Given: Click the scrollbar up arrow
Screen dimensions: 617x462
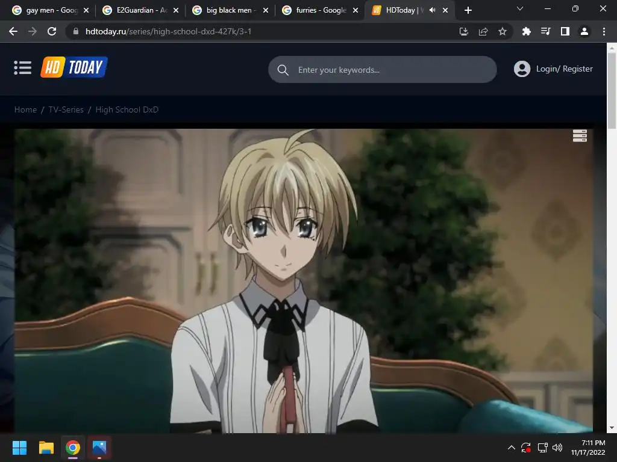Looking at the screenshot, I should (612, 48).
